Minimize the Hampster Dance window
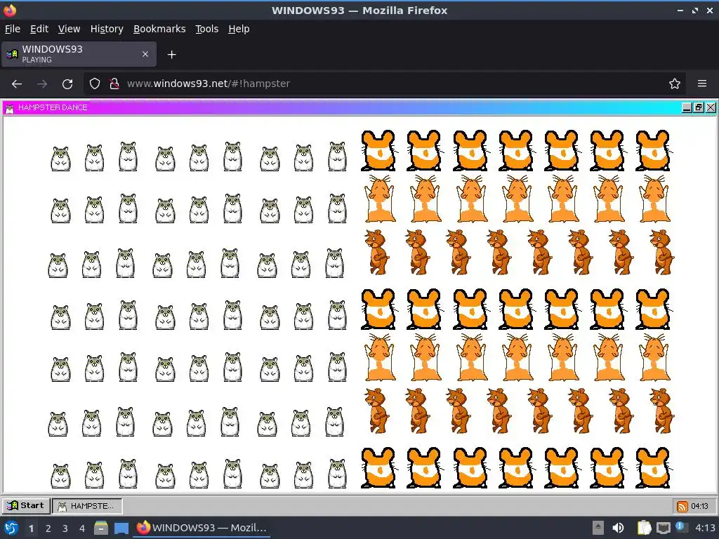The width and height of the screenshot is (719, 539). 687,107
